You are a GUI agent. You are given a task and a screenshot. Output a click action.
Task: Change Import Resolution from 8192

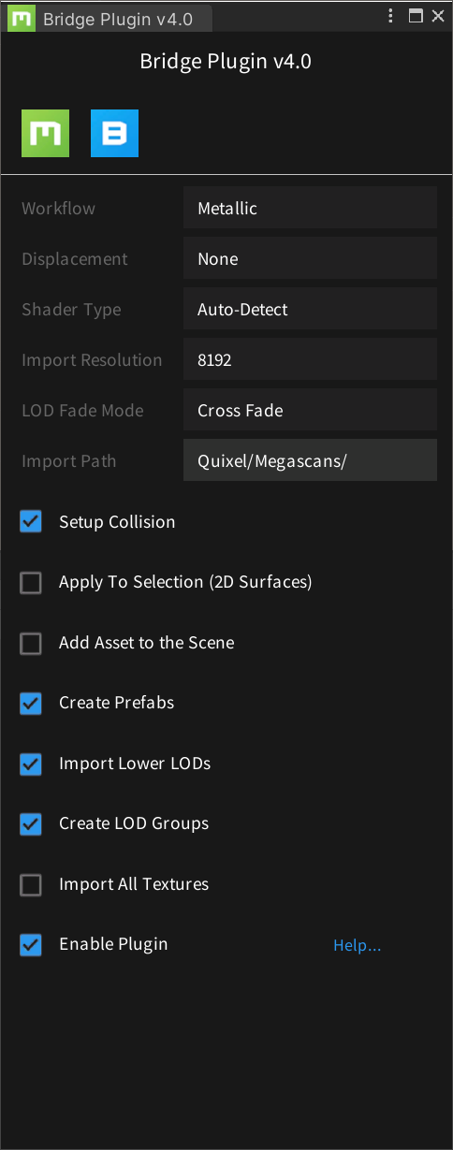(x=310, y=359)
